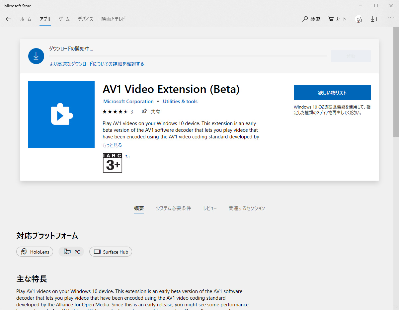Open the システム必要条件 section

coord(173,208)
